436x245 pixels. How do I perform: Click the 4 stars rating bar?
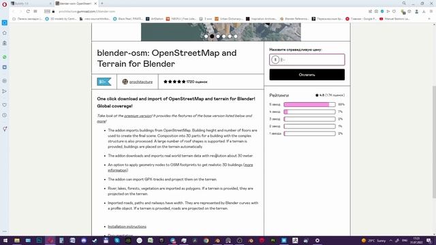click(x=309, y=112)
